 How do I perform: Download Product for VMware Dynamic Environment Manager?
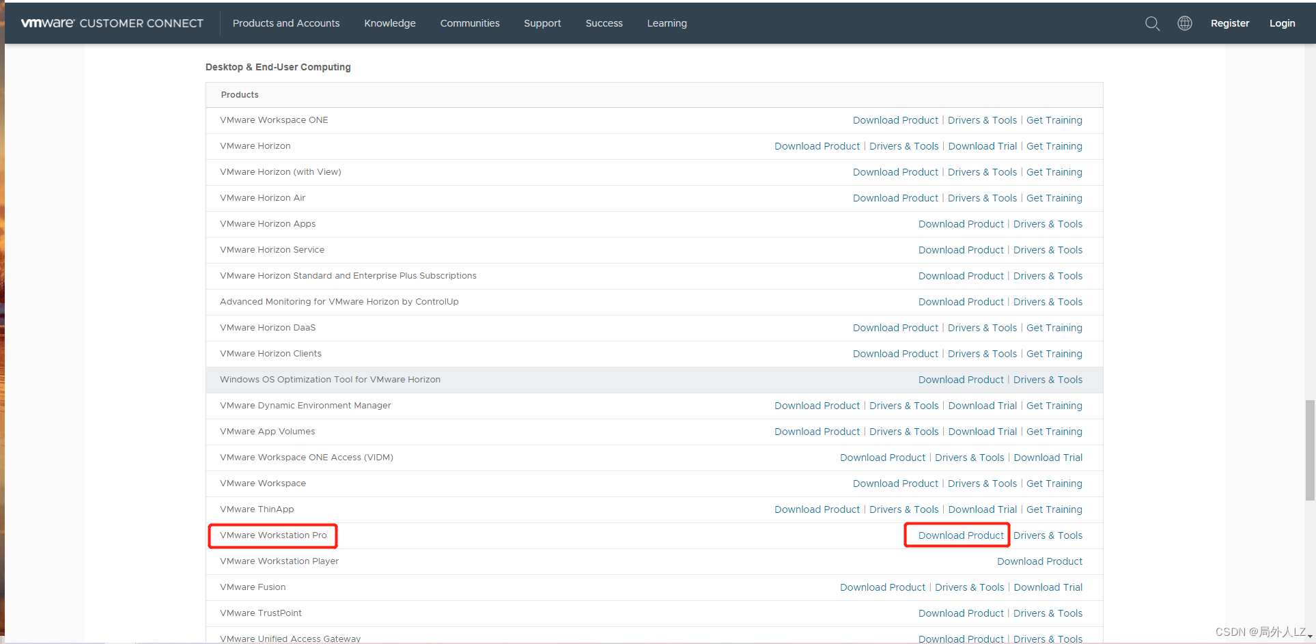click(x=817, y=406)
